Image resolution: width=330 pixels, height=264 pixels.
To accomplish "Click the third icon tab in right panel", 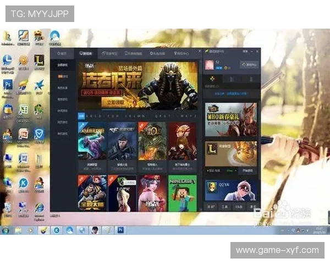I will [x=251, y=79].
